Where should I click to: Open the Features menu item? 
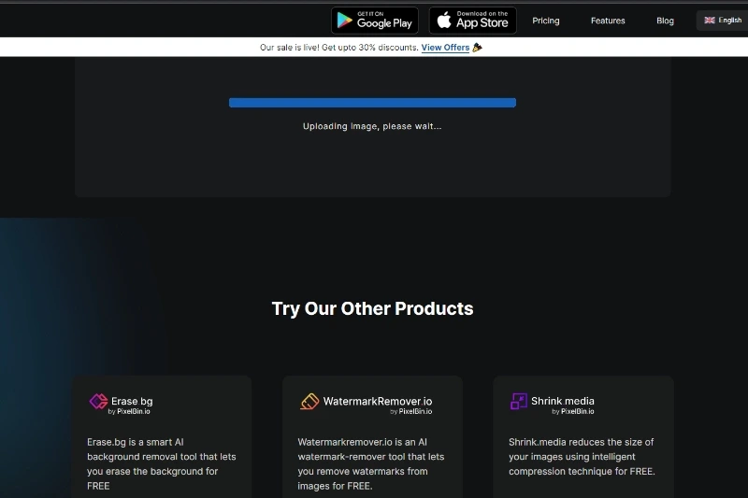(x=607, y=21)
